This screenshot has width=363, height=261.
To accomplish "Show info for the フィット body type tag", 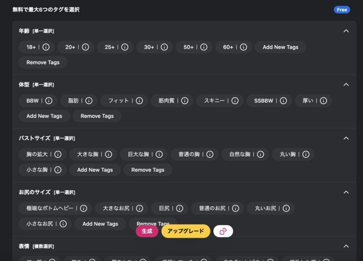I will coord(139,101).
